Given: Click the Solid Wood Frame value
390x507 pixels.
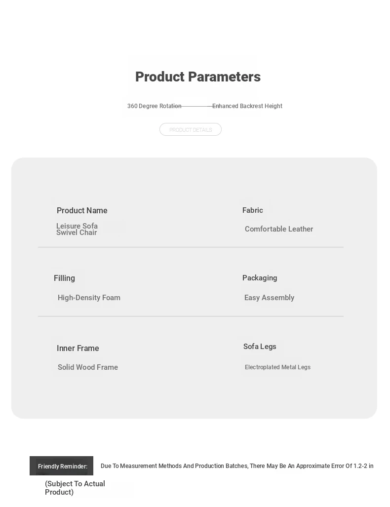Looking at the screenshot, I should point(88,367).
